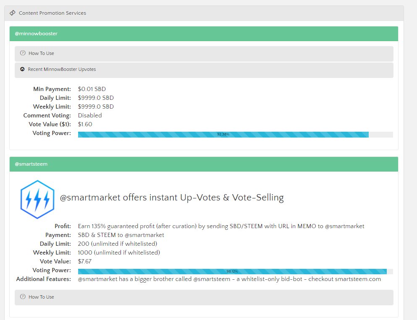Click the $1.60 vote value
417x320 pixels.
[85, 124]
